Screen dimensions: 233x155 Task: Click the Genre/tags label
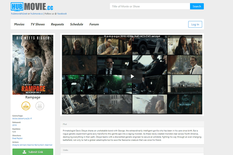point(18,116)
